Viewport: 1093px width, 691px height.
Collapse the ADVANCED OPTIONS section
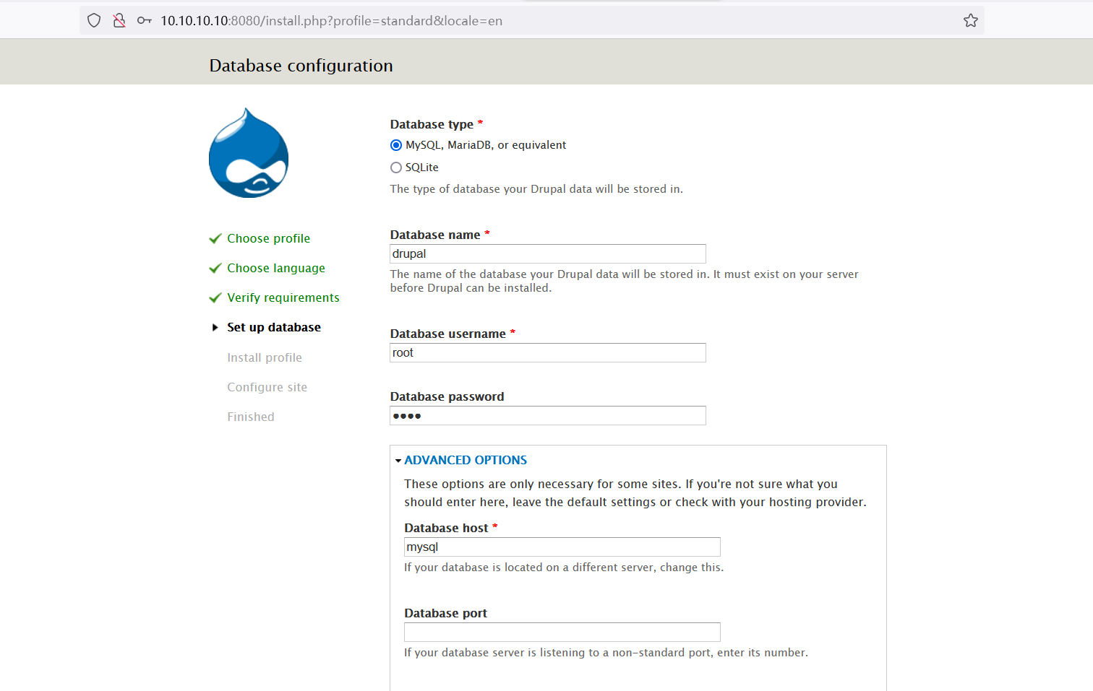(466, 460)
